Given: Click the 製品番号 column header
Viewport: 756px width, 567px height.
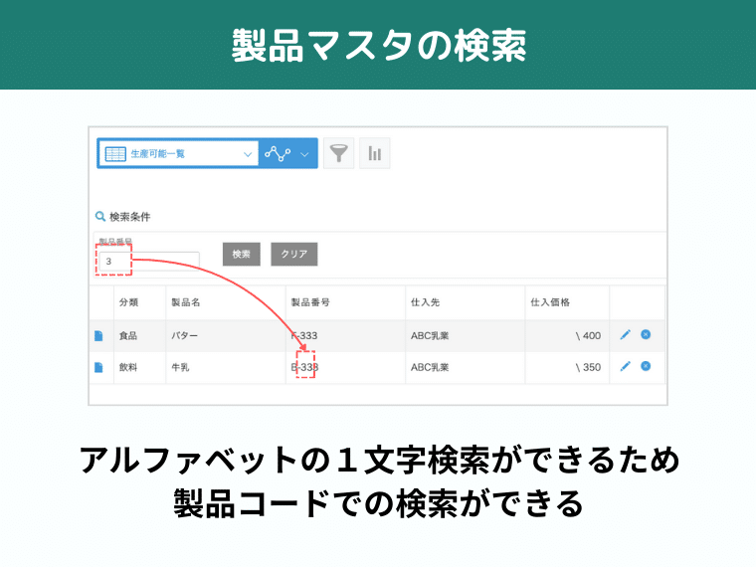Looking at the screenshot, I should coord(309,301).
